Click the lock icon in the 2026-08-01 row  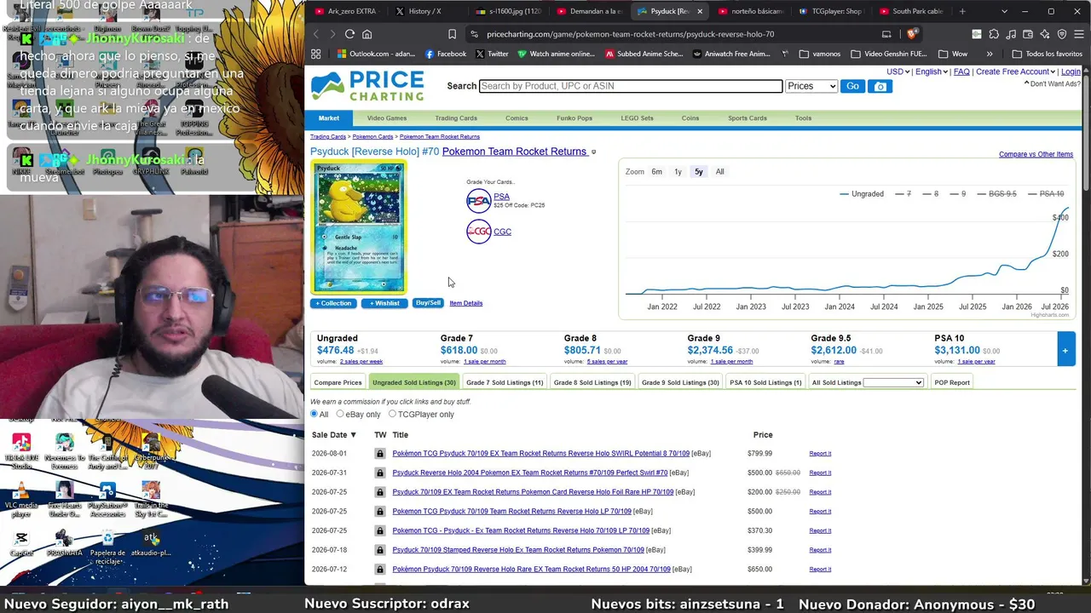[380, 454]
